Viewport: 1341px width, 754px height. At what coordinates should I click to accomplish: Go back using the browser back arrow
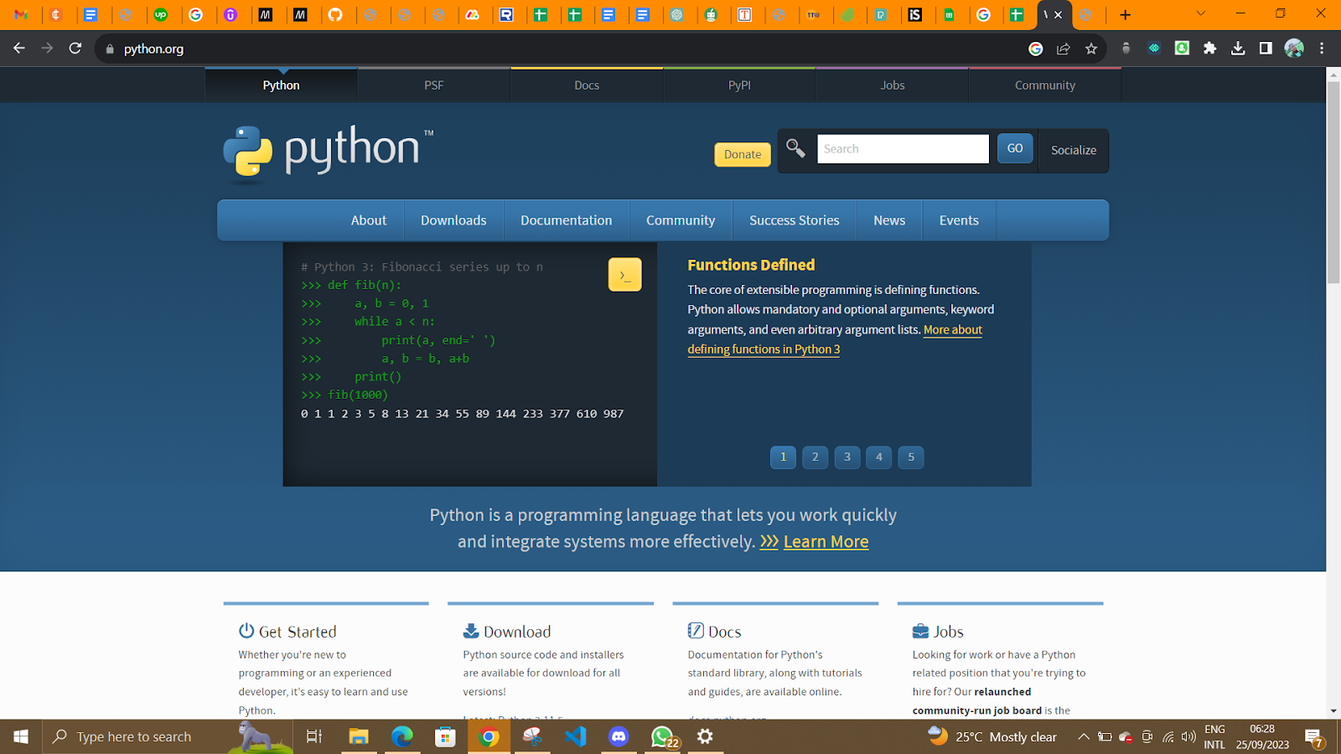[19, 49]
